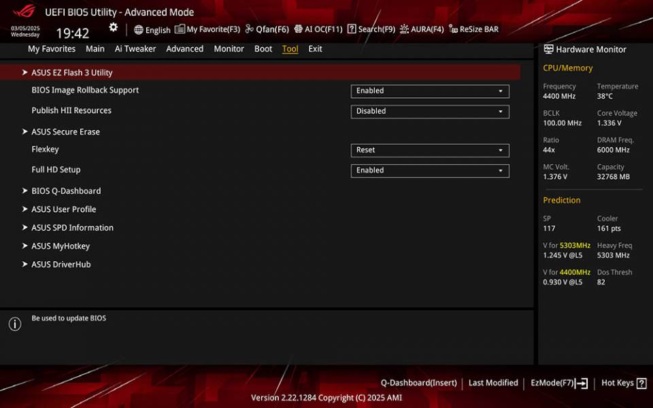
Task: Open Search(F9) question mark icon
Action: (x=352, y=29)
